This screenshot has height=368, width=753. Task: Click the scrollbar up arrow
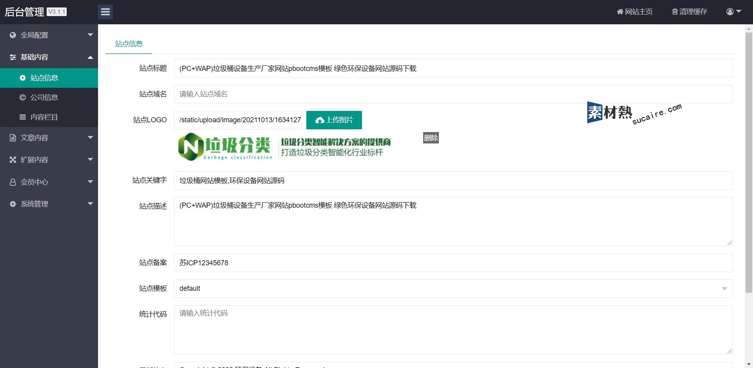coord(749,28)
